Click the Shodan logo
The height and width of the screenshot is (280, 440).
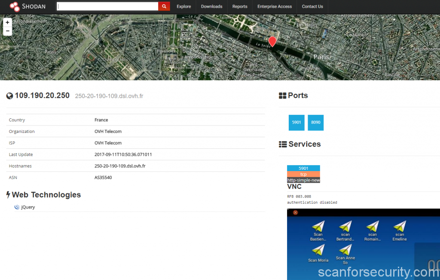(27, 6)
